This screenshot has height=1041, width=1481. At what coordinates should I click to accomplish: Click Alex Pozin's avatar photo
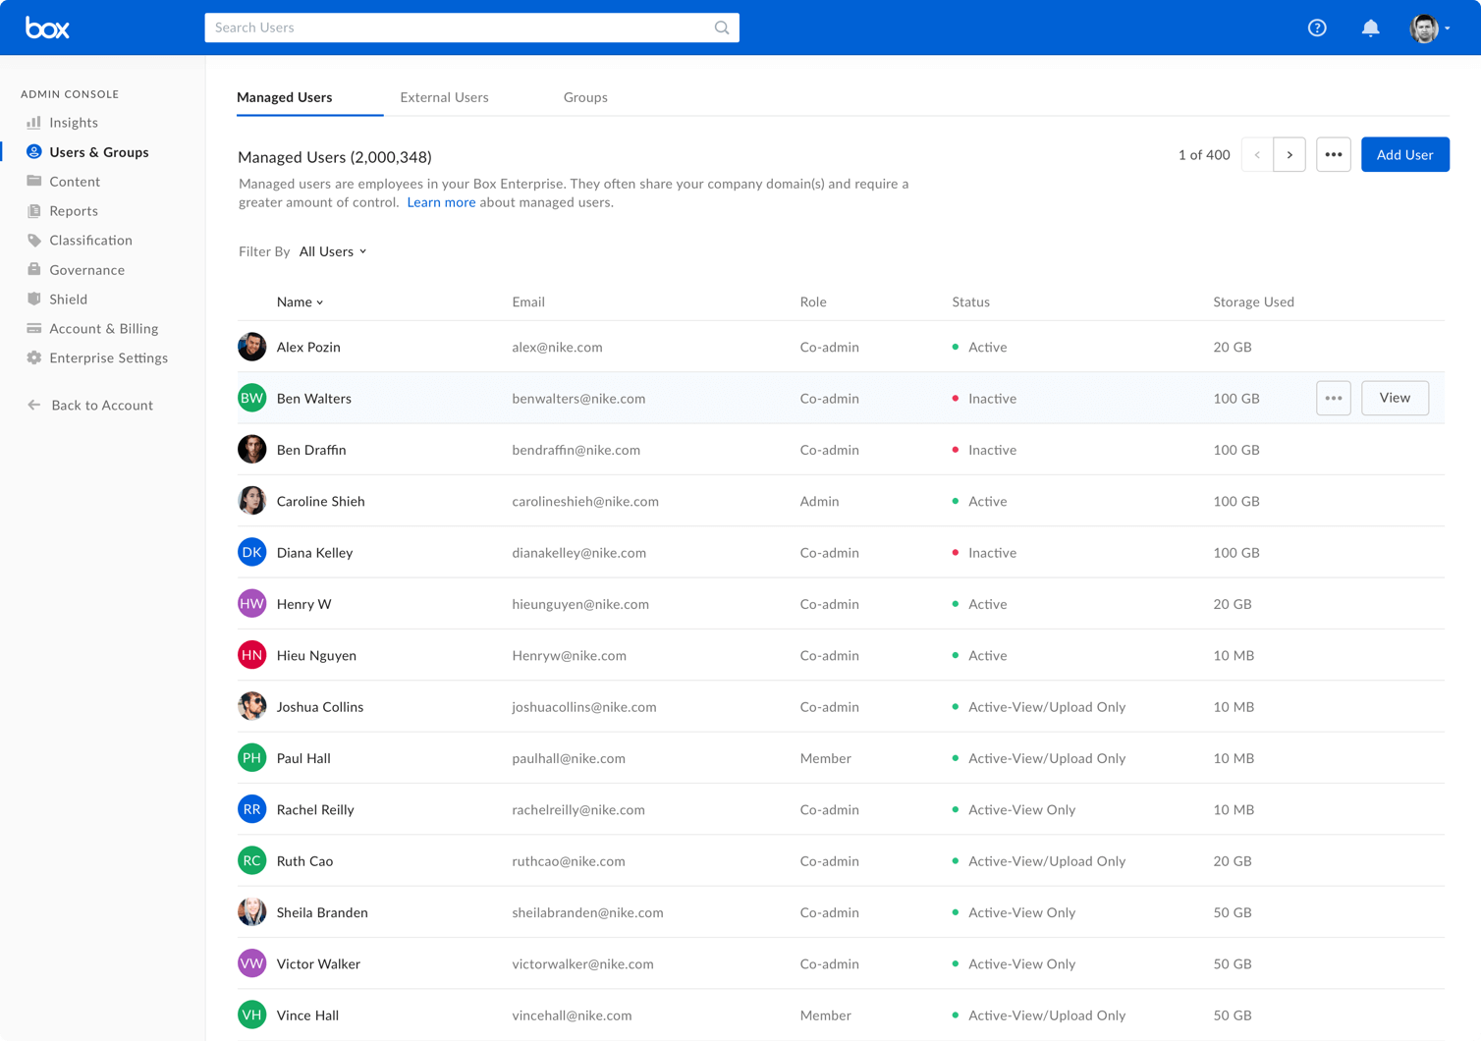tap(252, 347)
